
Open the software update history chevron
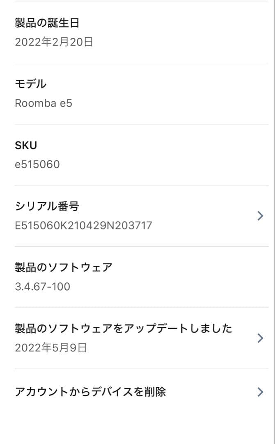260,338
